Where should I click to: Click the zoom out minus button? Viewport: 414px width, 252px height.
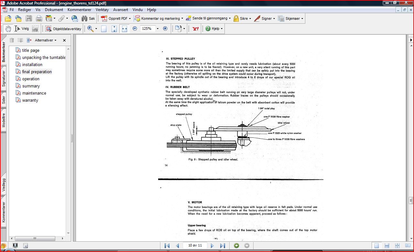135,29
